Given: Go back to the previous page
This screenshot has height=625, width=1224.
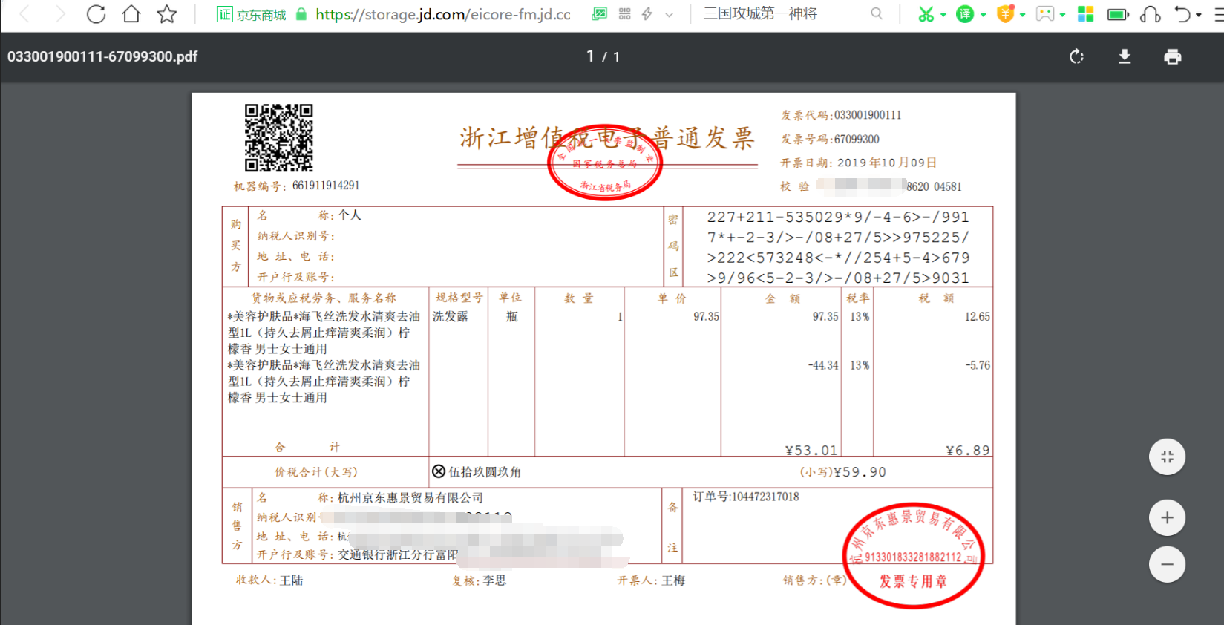Looking at the screenshot, I should click(x=24, y=14).
